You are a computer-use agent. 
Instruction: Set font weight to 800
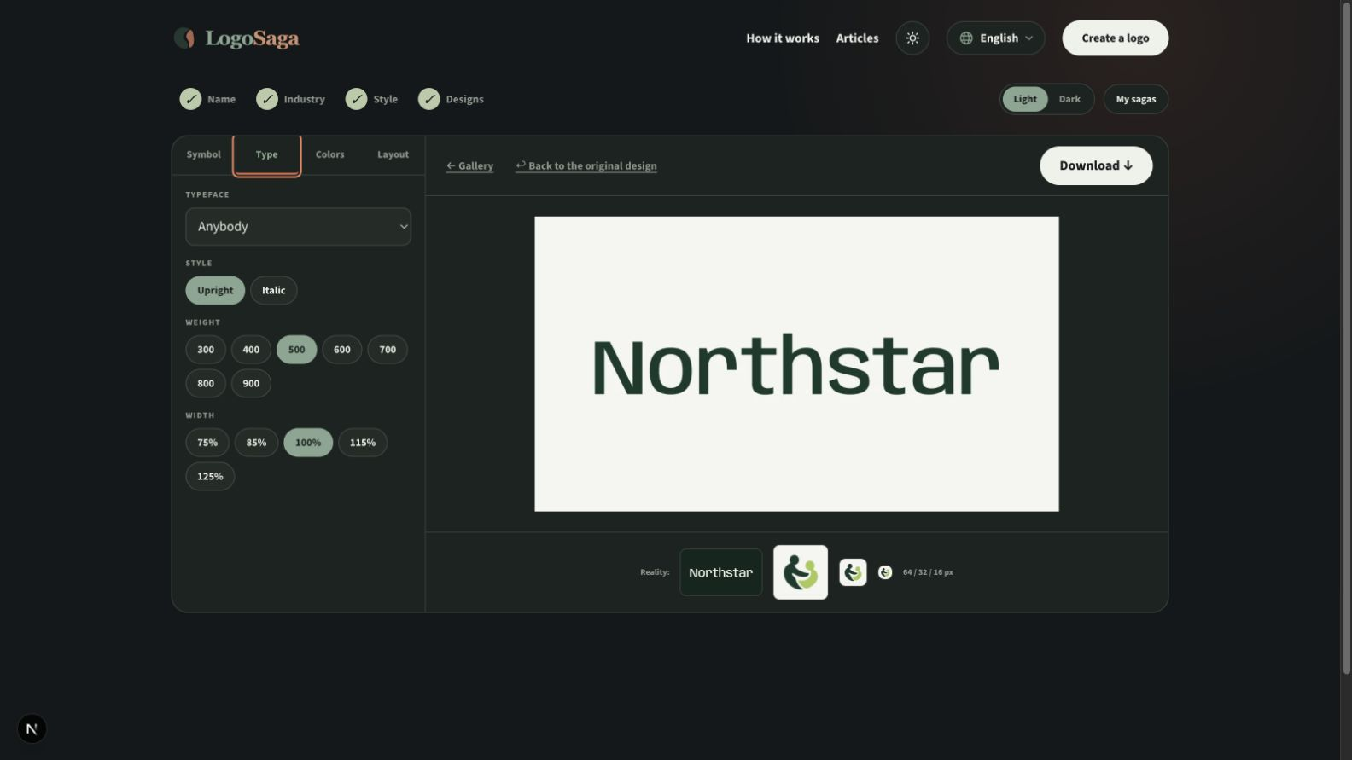coord(206,384)
